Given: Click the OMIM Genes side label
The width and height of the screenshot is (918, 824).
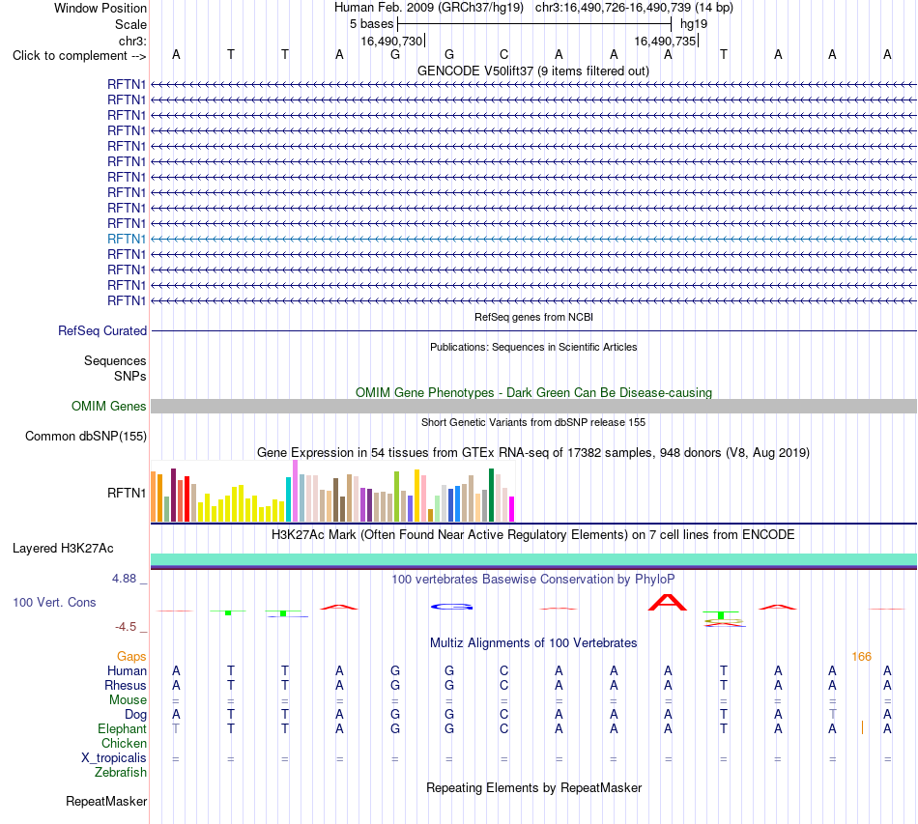Looking at the screenshot, I should click(x=108, y=406).
